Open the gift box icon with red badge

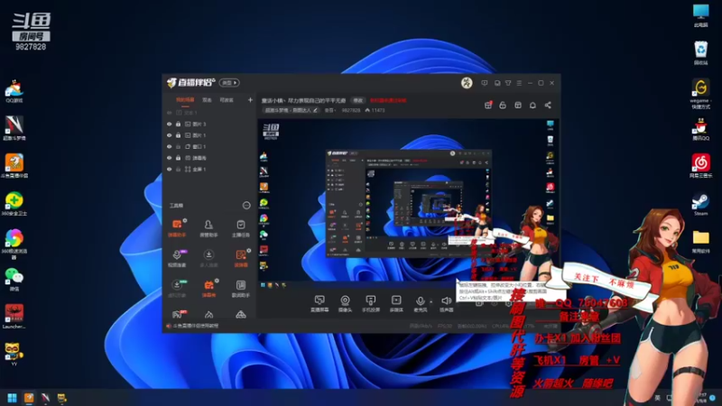[x=488, y=105]
